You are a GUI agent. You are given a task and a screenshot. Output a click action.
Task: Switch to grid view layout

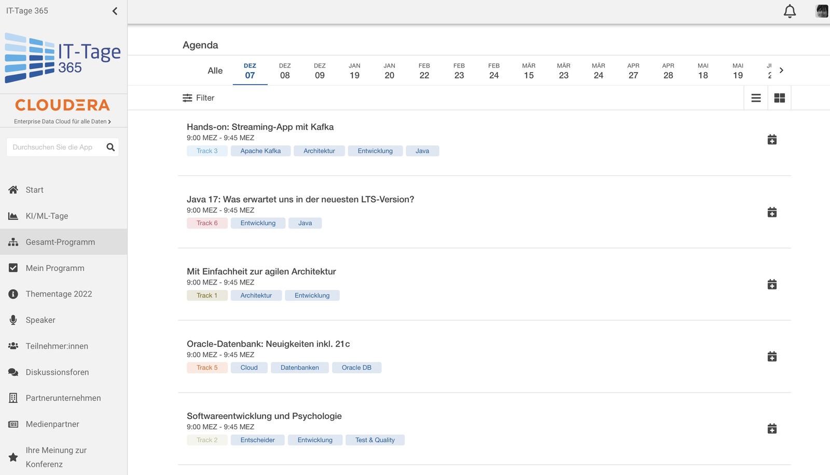[779, 98]
